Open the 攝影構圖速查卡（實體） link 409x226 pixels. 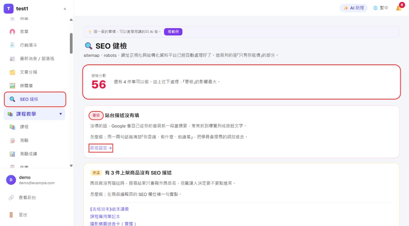click(x=113, y=224)
